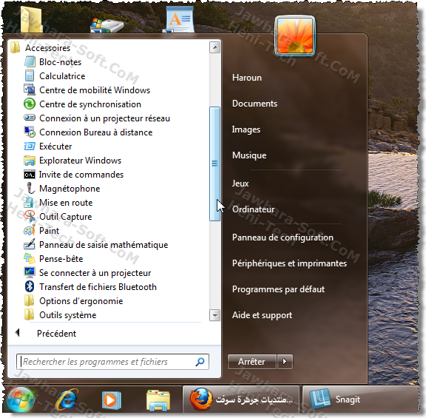Open Pense-bête sticky notes
The image size is (426, 418).
point(61,259)
